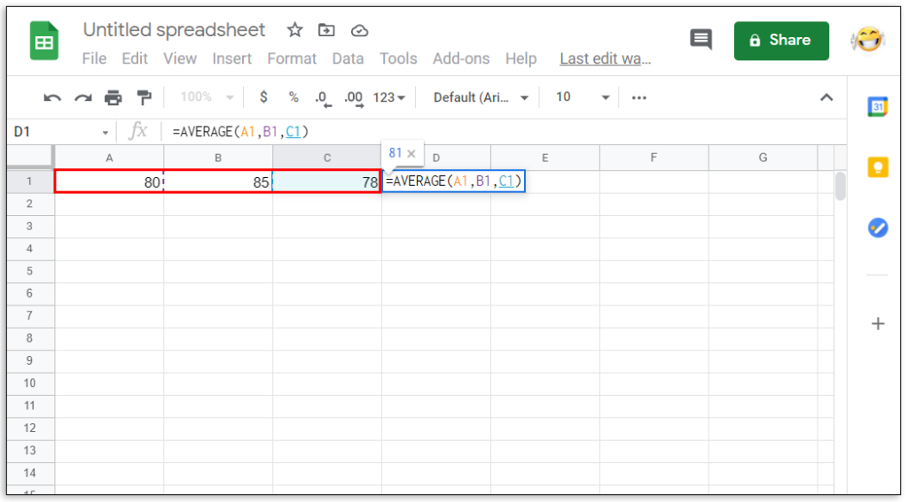Screen dimensions: 908x502
Task: Check the cloud save status icon
Action: (360, 31)
